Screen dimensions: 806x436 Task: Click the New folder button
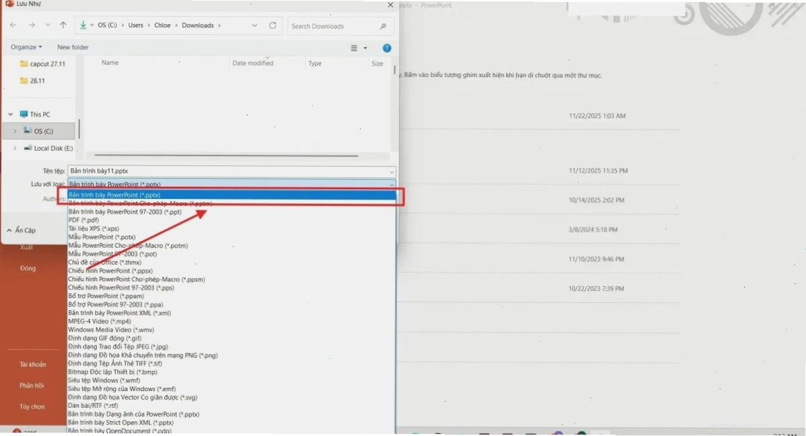73,47
